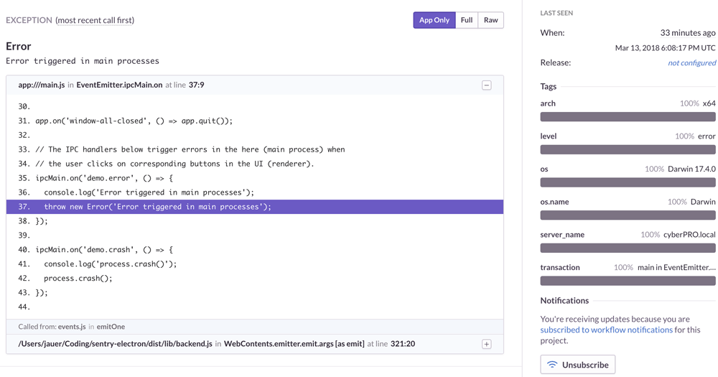Toggle 'most recent call first' ordering

pyautogui.click(x=95, y=20)
